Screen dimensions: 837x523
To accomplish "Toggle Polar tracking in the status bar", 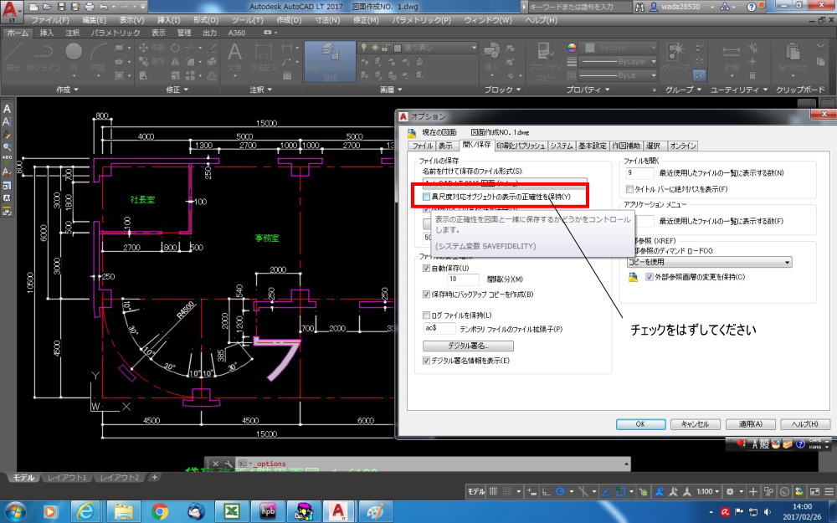I will tap(560, 491).
